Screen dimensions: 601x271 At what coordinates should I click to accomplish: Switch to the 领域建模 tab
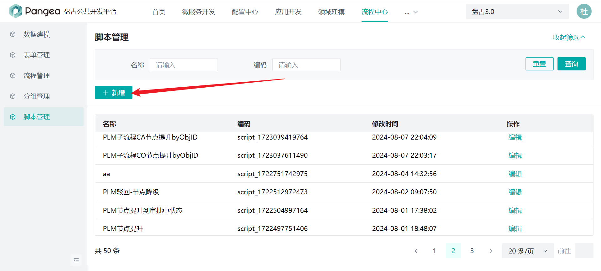331,12
